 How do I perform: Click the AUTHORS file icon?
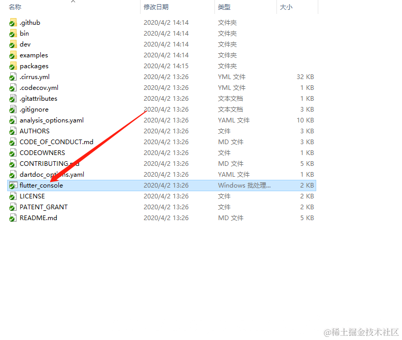(x=13, y=131)
